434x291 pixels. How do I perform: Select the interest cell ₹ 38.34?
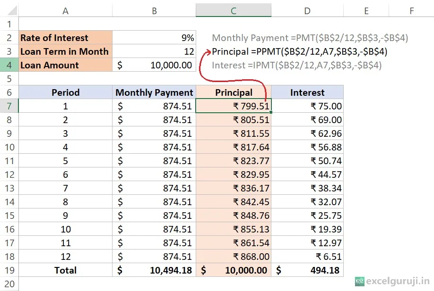click(x=307, y=188)
